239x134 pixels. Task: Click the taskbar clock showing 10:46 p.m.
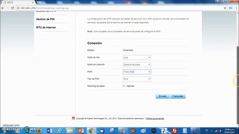229,131
